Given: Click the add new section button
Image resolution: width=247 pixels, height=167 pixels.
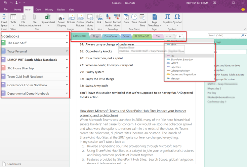Looking at the screenshot, I should 179,36.
